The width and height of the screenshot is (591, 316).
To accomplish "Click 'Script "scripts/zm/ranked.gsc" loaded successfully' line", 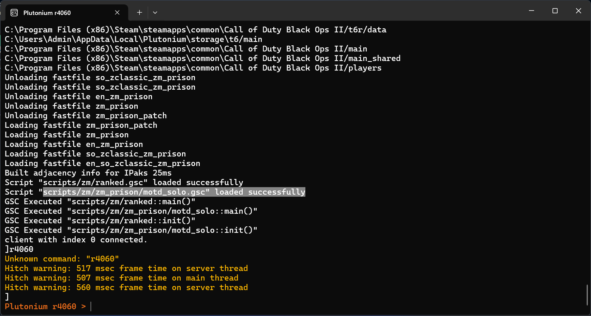I will click(124, 182).
